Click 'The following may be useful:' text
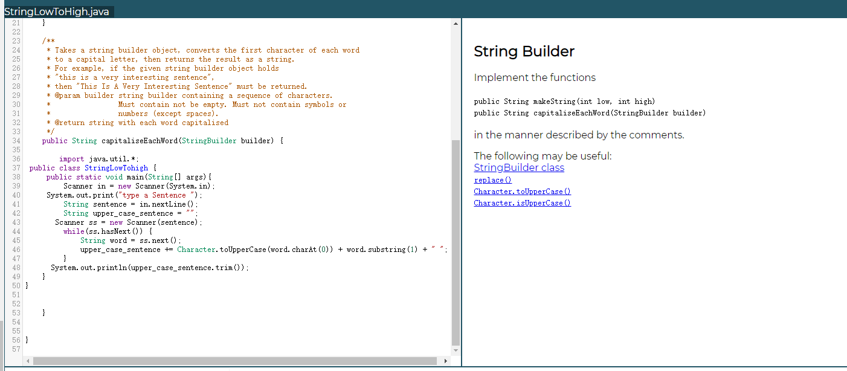 pos(543,156)
